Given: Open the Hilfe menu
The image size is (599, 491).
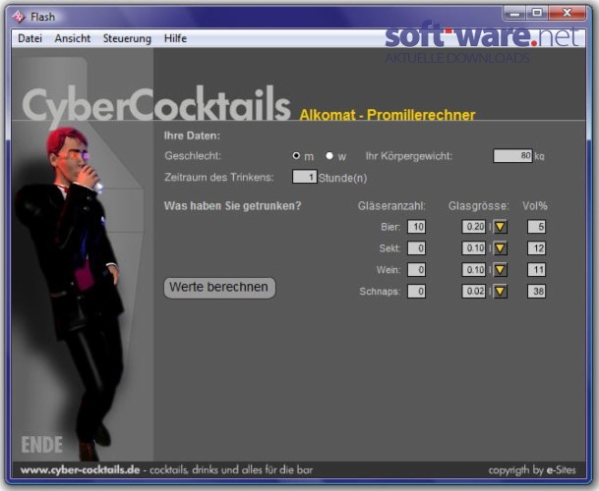Looking at the screenshot, I should (175, 38).
